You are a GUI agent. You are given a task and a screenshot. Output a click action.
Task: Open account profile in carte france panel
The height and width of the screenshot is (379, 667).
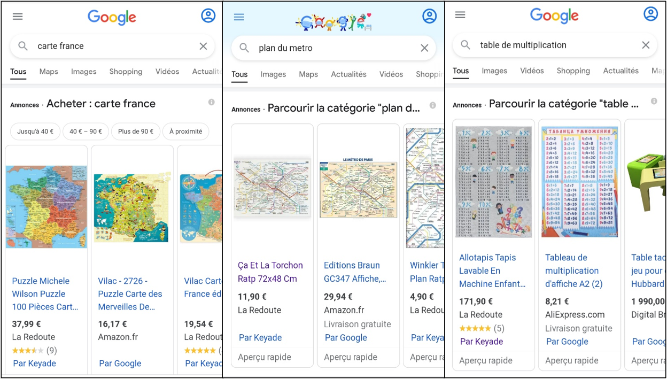pyautogui.click(x=208, y=16)
